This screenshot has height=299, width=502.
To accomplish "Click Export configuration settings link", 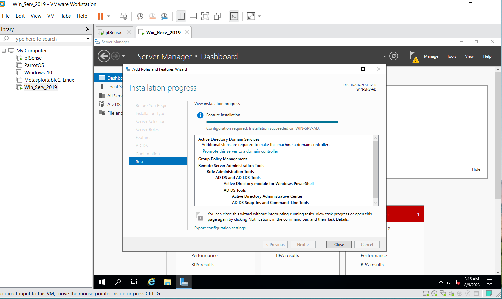I will coord(220,228).
